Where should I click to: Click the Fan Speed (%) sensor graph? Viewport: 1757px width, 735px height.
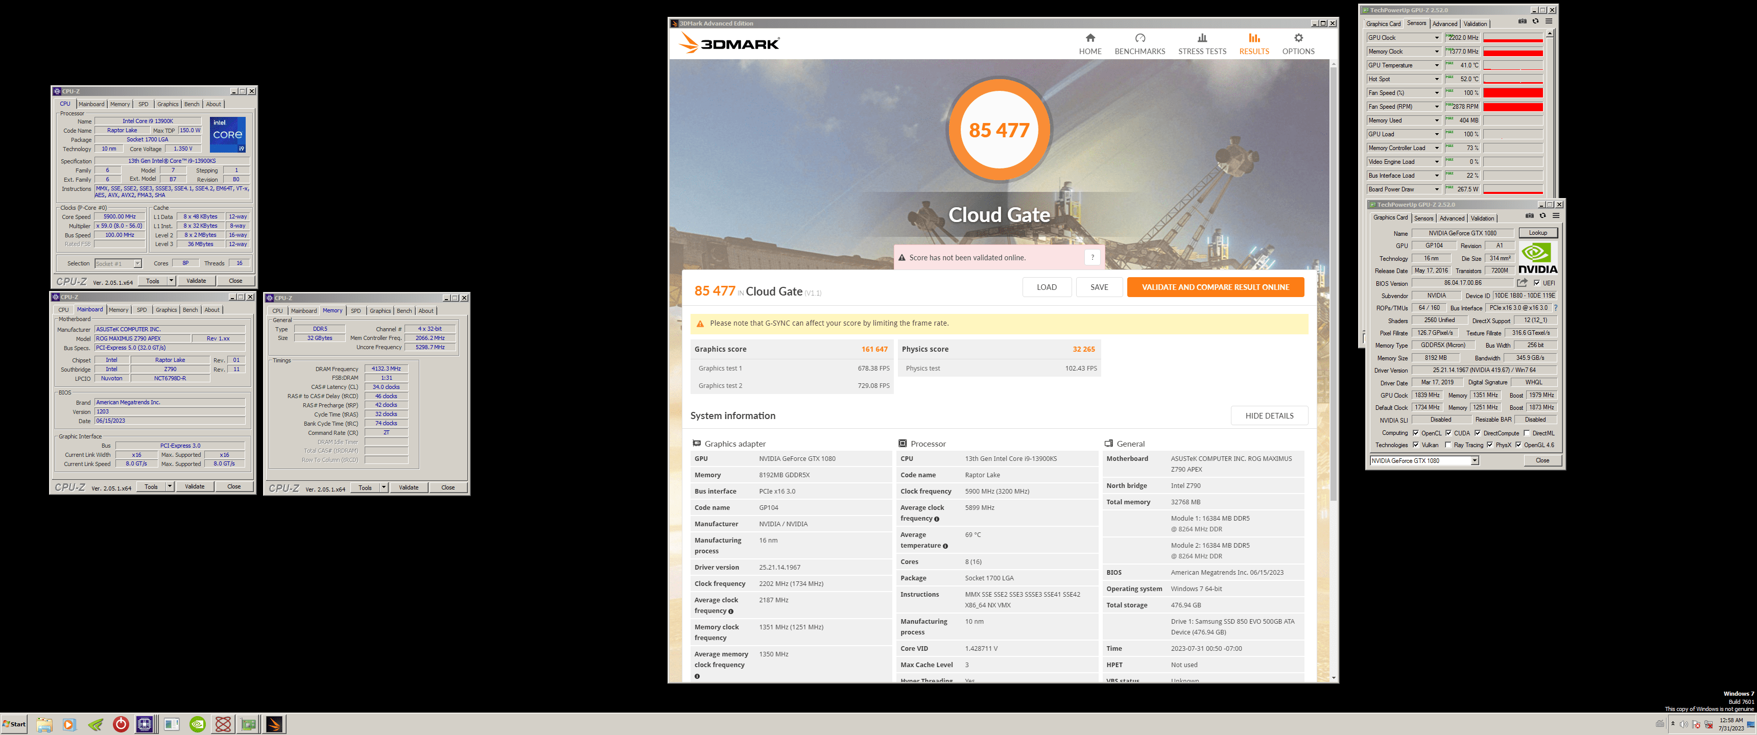tap(1513, 93)
